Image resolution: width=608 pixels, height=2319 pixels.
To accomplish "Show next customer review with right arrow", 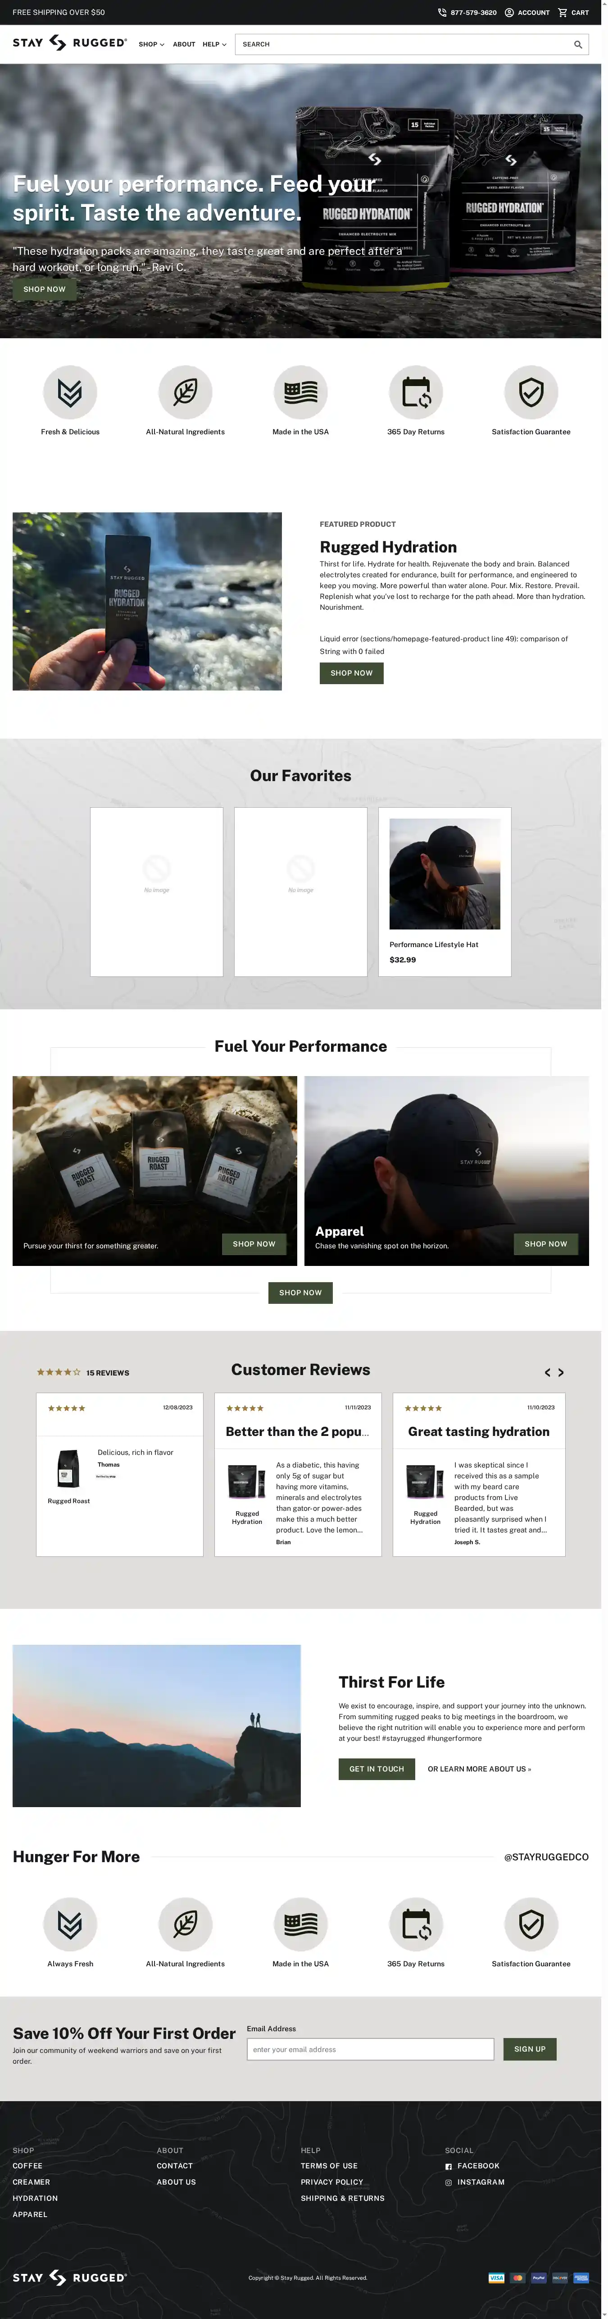I will click(560, 1373).
